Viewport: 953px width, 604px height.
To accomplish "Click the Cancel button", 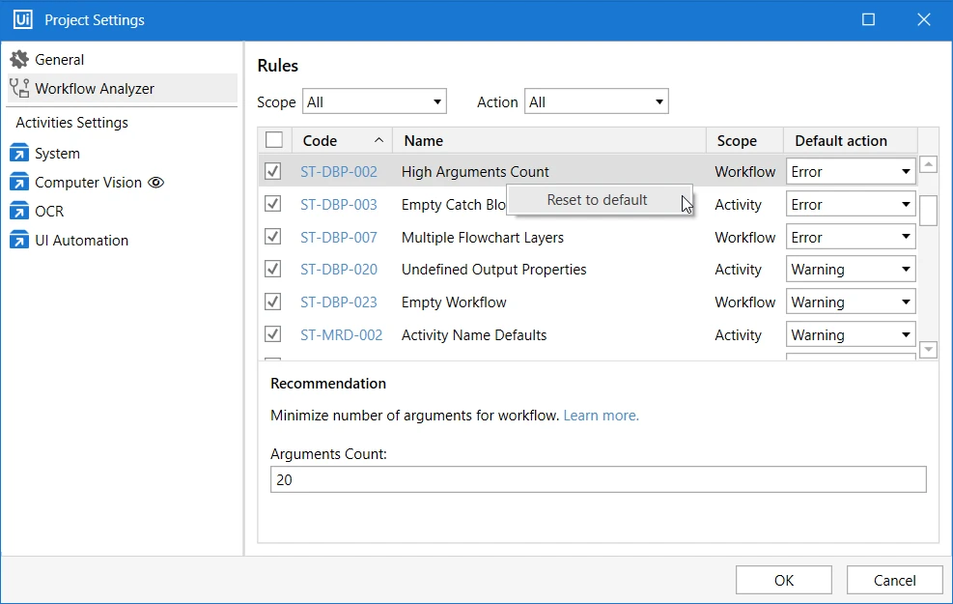I will click(x=895, y=580).
